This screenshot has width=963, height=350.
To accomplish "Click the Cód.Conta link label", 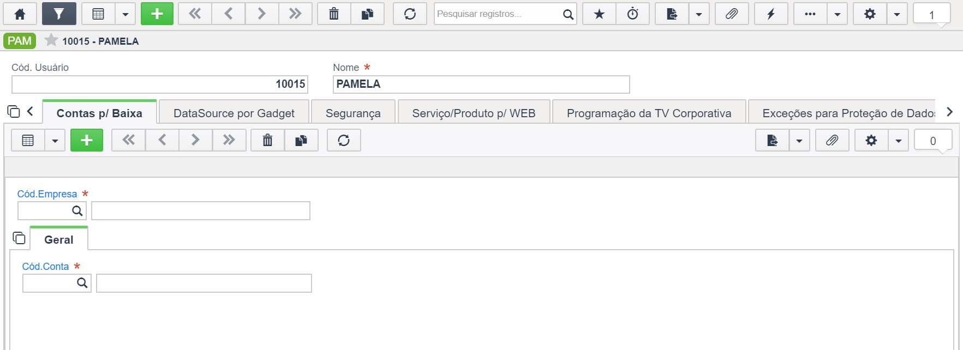I will 45,267.
